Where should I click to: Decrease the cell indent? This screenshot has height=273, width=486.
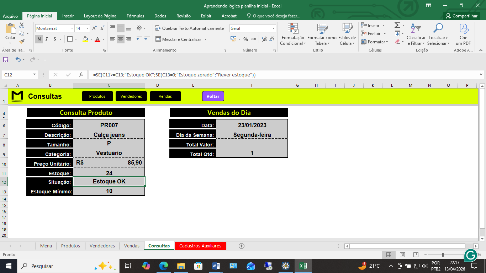click(139, 39)
